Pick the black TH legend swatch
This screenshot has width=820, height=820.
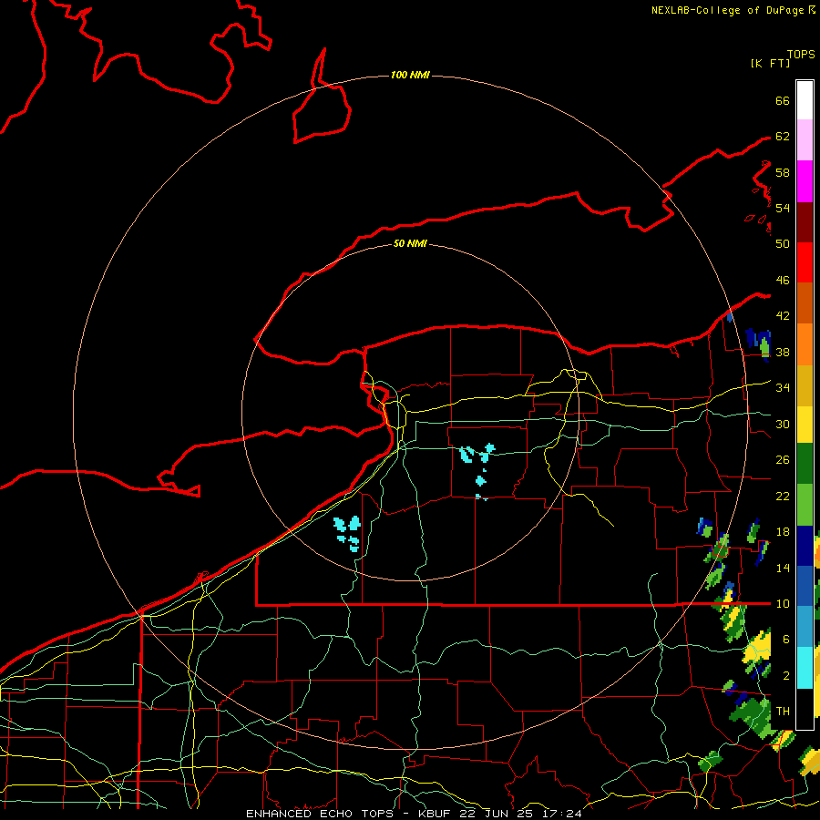[x=805, y=708]
